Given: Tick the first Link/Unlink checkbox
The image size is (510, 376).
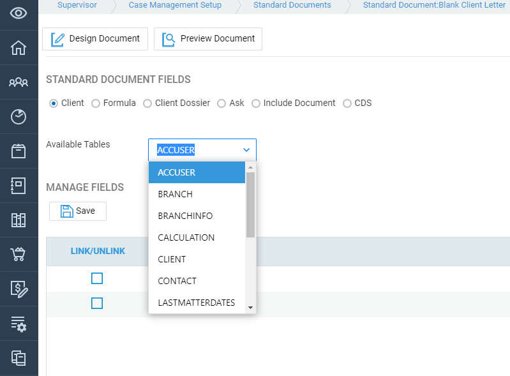Looking at the screenshot, I should pos(97,278).
